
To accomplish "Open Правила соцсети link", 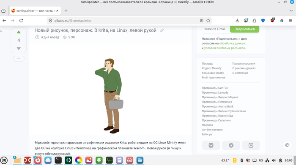I will click(x=244, y=64).
